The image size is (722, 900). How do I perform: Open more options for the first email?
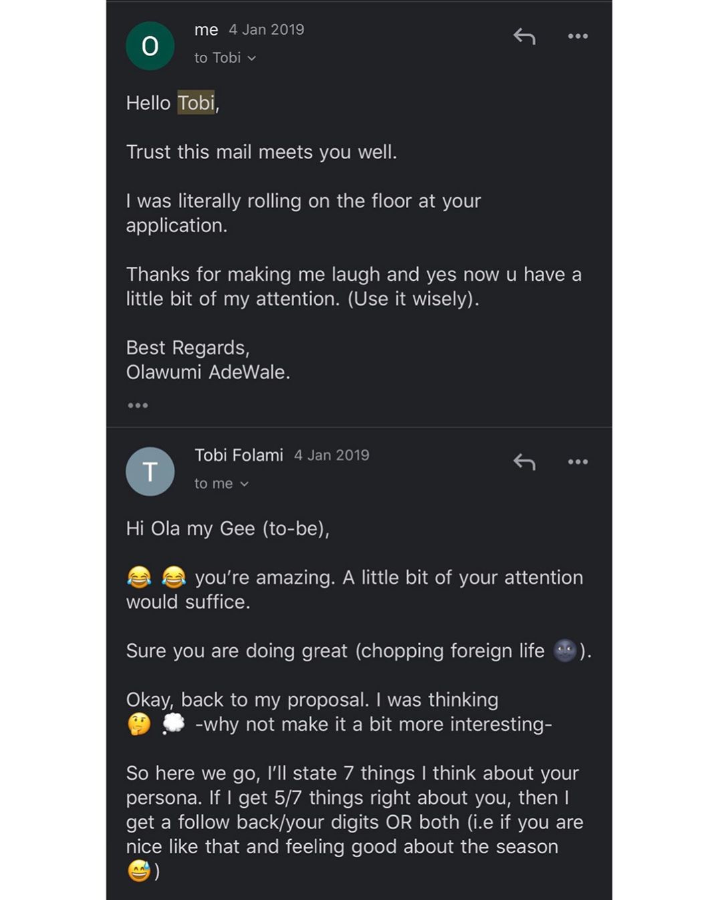578,36
